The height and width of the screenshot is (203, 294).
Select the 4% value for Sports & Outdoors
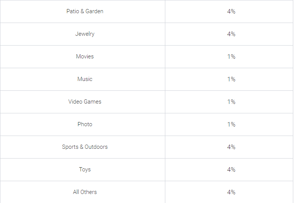pyautogui.click(x=231, y=147)
